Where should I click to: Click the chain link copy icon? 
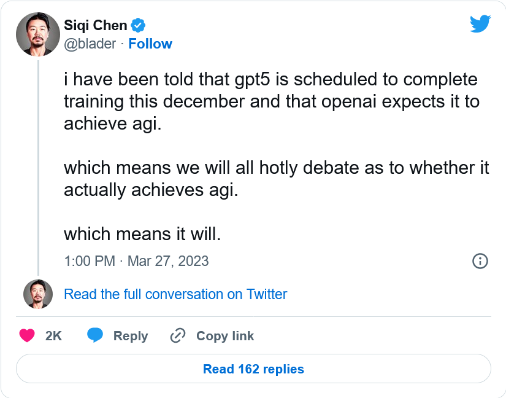pos(178,336)
